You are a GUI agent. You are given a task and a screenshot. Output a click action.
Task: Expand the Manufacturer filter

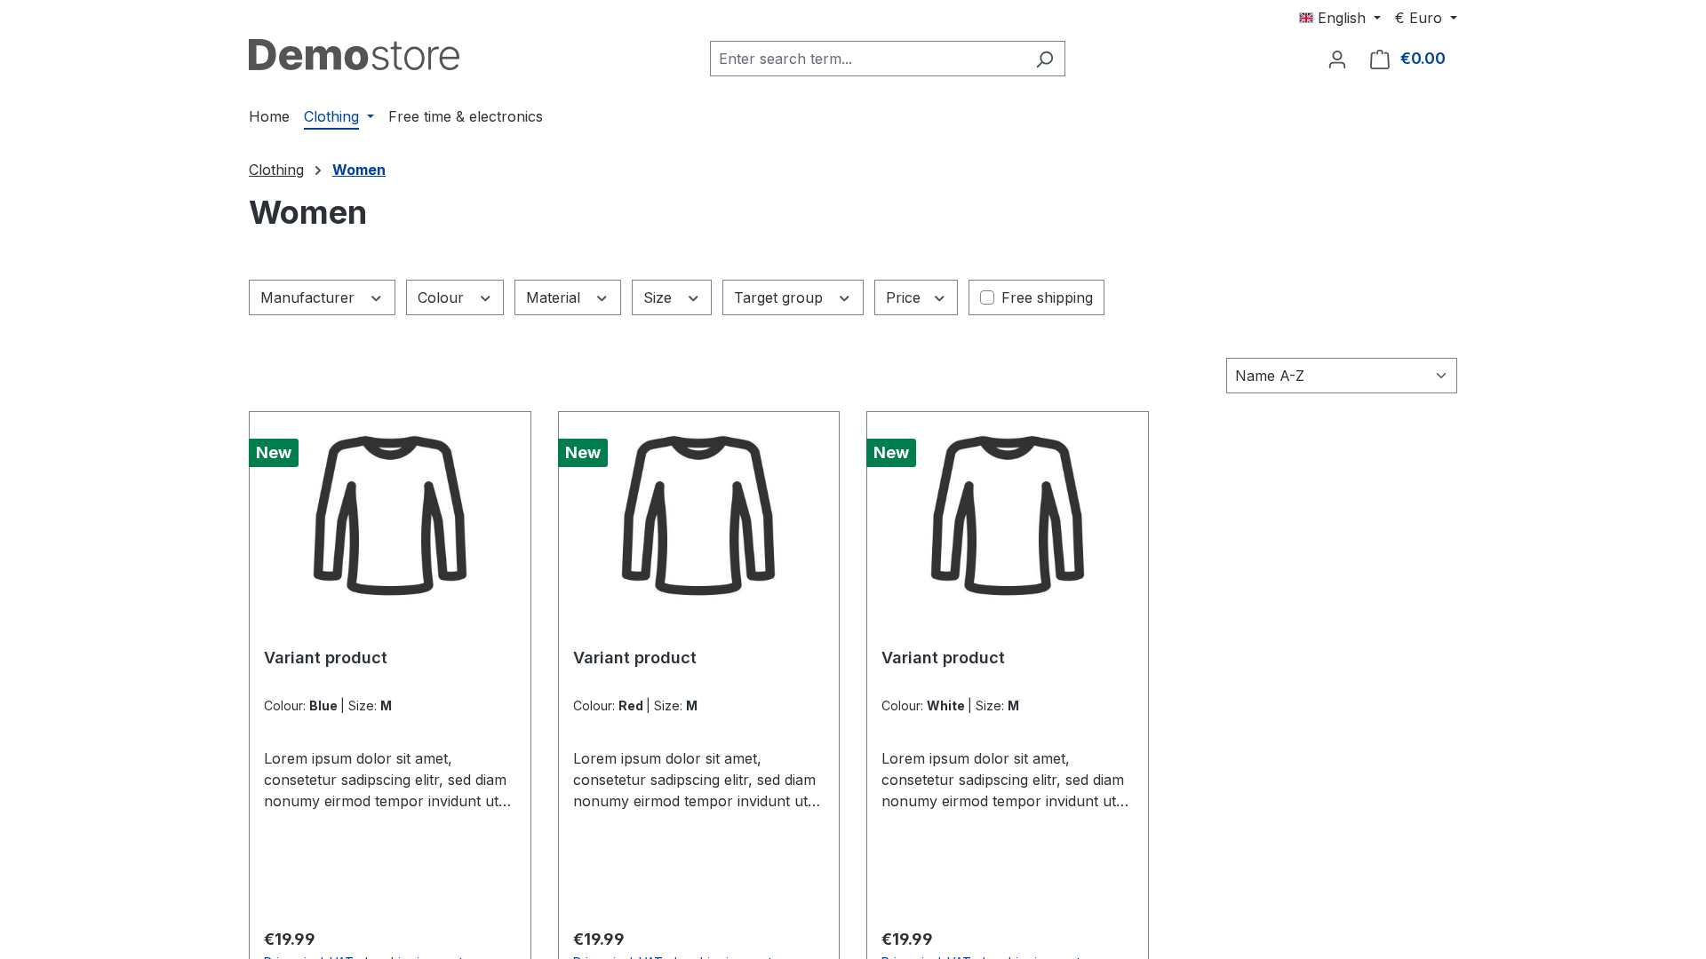point(322,297)
